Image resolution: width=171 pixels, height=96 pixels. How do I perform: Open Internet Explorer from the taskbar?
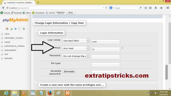pyautogui.click(x=6, y=93)
